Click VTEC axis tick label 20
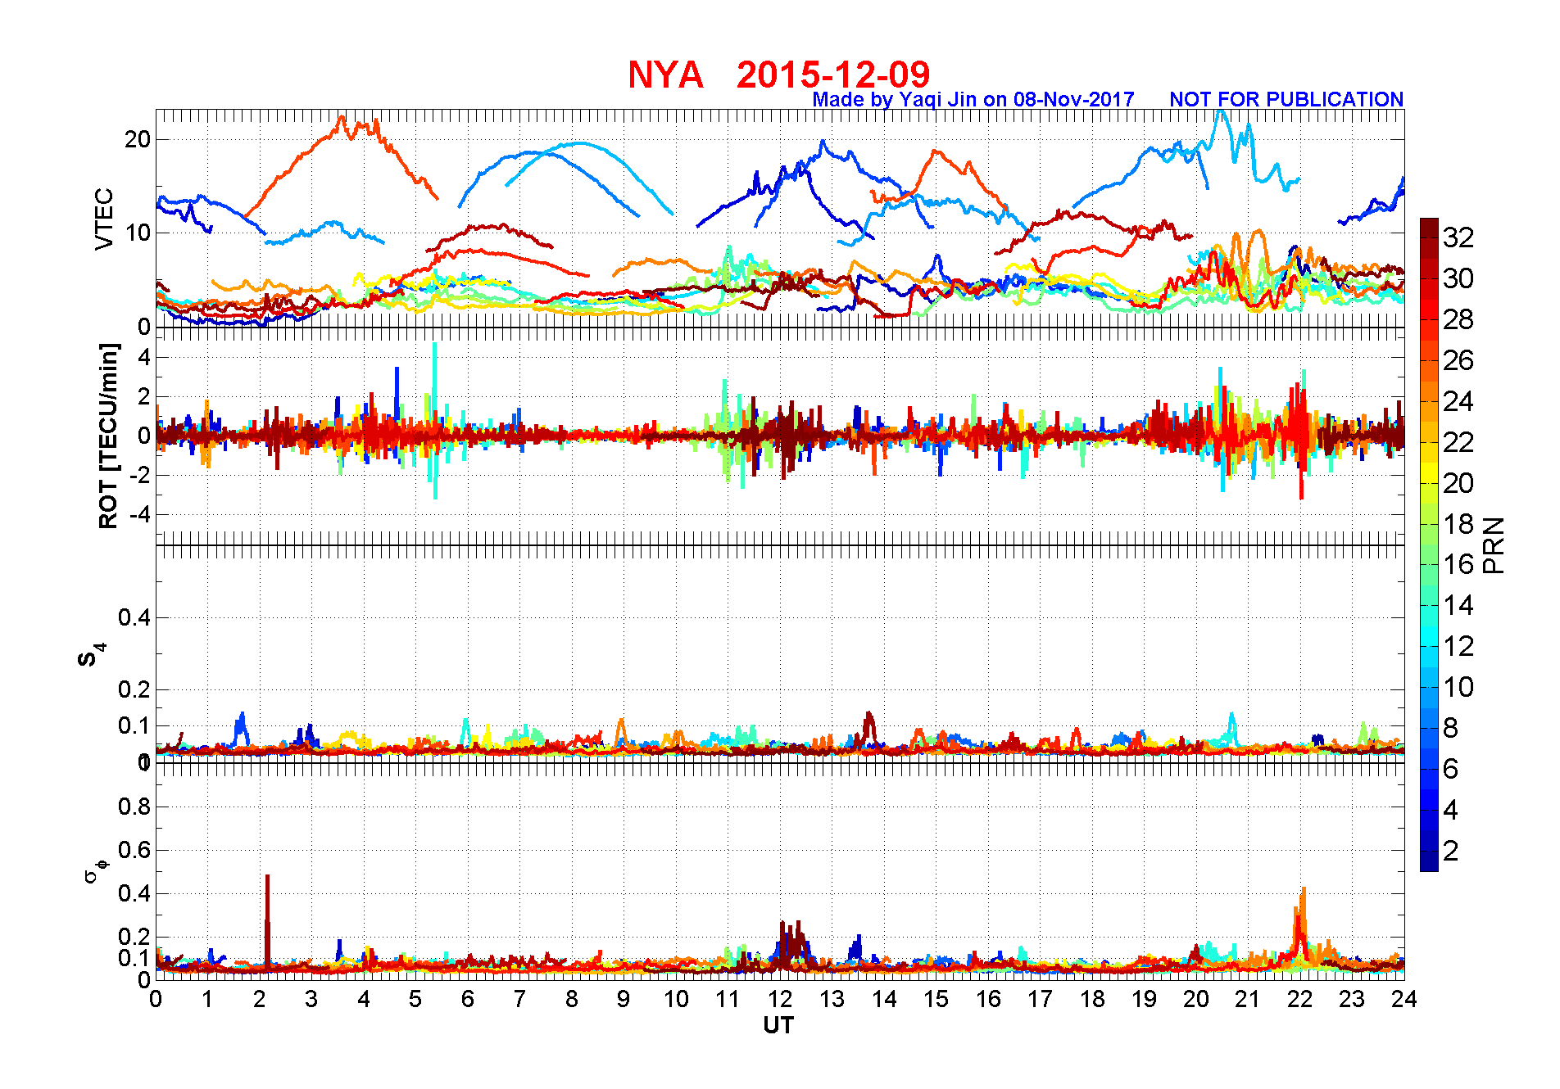Screen dimensions: 1560x1089 pos(137,139)
